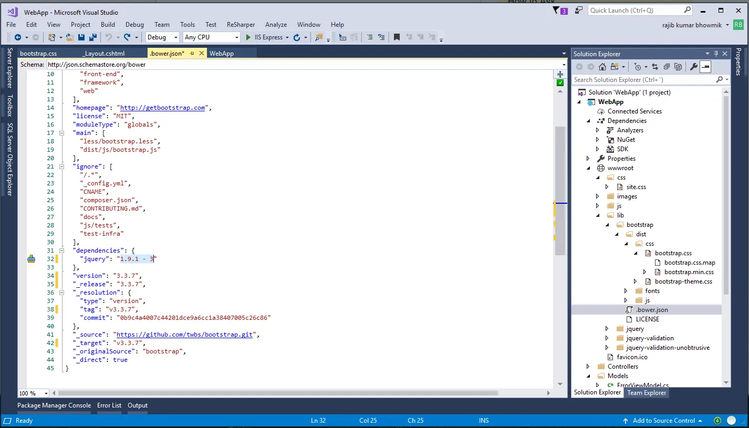Switch to the Team Explorer tab
The height and width of the screenshot is (428, 749).
point(647,393)
